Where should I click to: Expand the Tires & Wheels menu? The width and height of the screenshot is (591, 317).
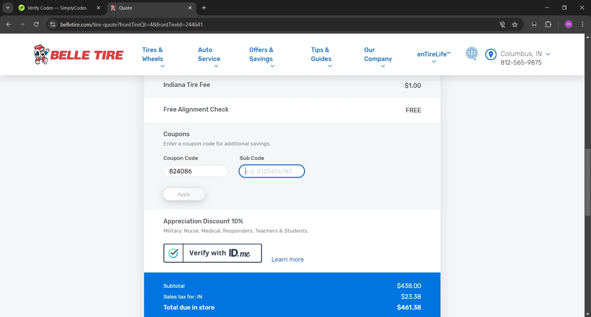(153, 55)
